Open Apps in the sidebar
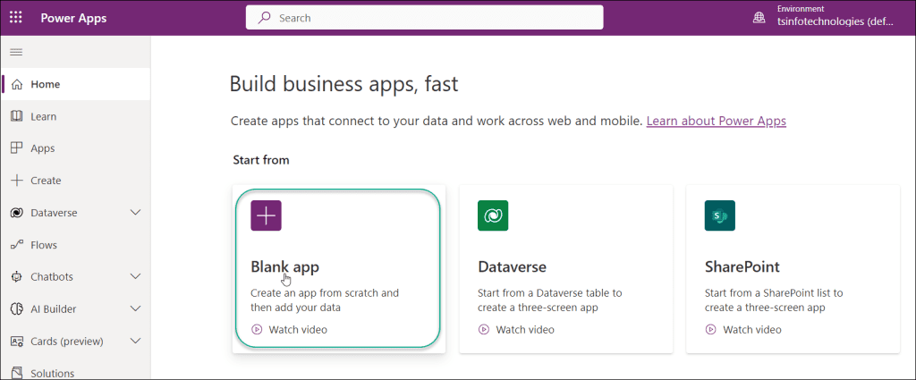The height and width of the screenshot is (380, 916). (75, 148)
